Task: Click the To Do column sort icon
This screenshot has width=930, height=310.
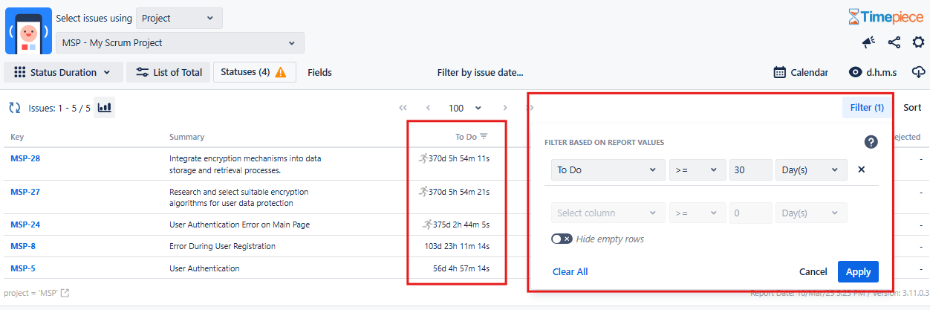Action: pyautogui.click(x=484, y=136)
